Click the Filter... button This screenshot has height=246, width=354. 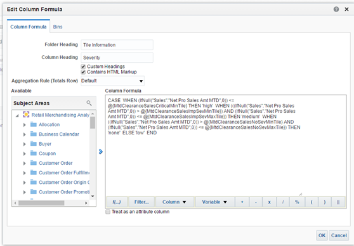(x=141, y=202)
